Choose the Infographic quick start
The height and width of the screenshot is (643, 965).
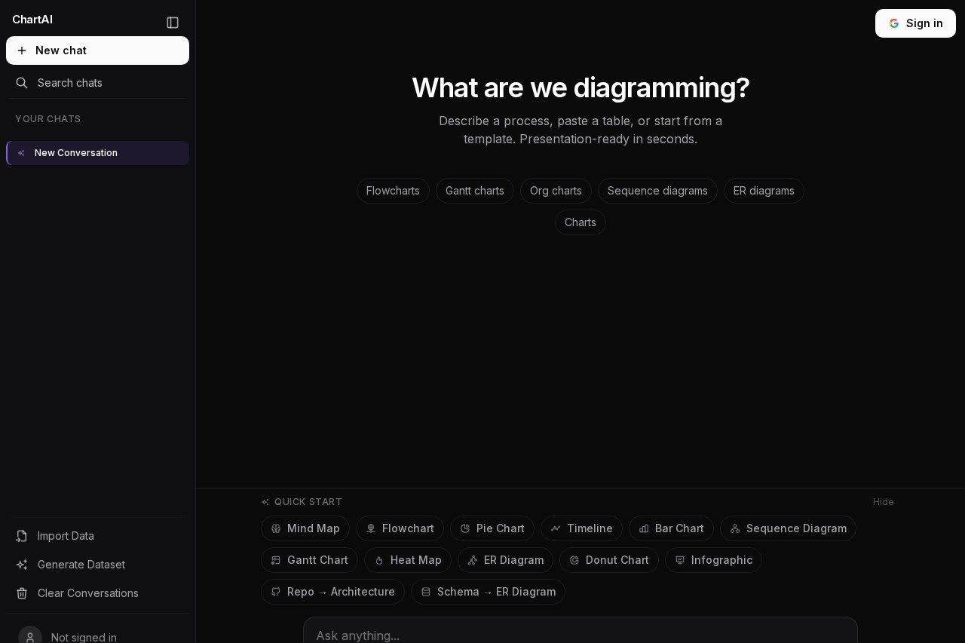click(x=713, y=560)
